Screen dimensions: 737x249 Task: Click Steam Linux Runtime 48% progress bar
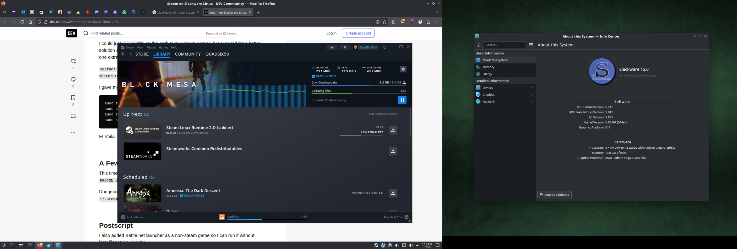click(x=362, y=135)
